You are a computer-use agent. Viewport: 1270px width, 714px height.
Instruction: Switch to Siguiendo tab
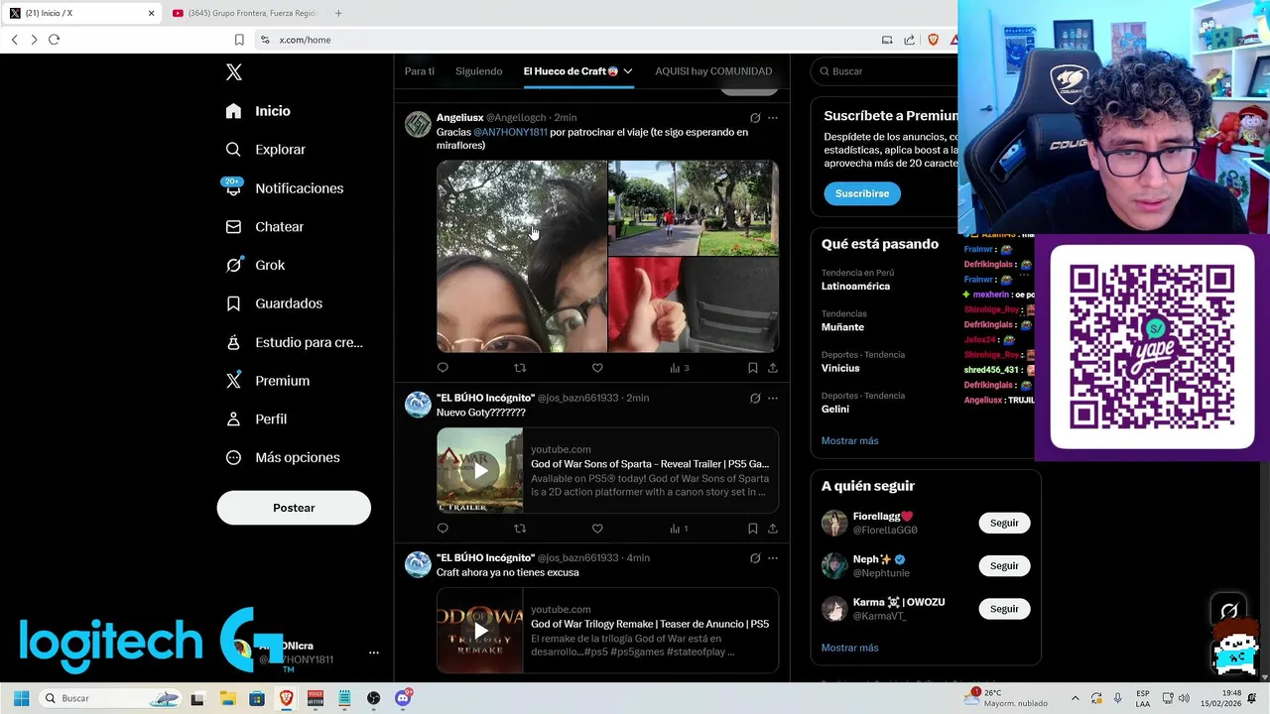pyautogui.click(x=478, y=71)
